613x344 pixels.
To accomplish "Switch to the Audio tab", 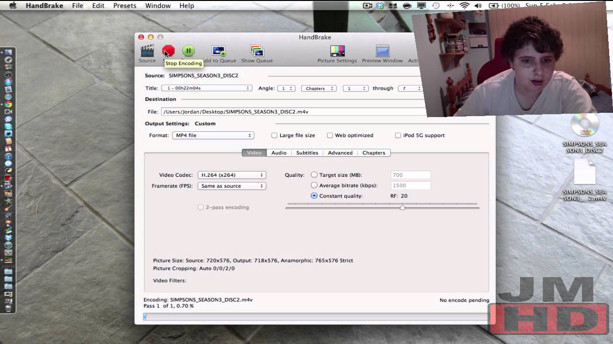I will coord(279,153).
